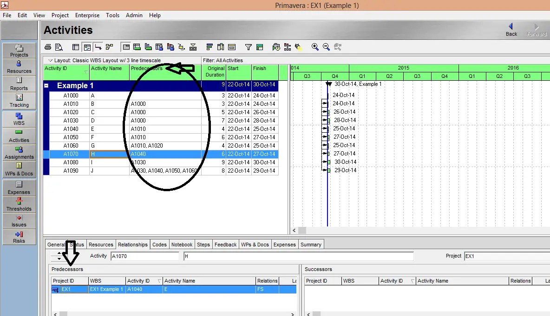Open the Tools menu
Screen dimensions: 550x316
(112, 15)
